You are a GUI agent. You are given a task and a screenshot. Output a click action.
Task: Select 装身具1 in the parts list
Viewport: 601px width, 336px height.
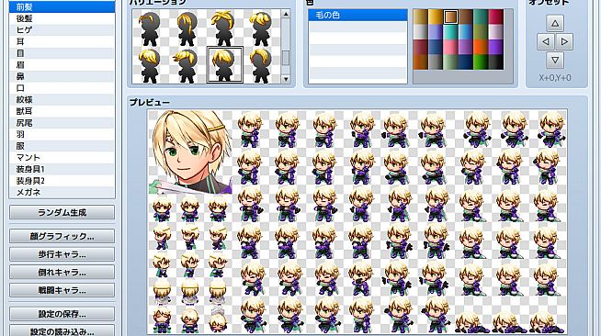[x=62, y=169]
